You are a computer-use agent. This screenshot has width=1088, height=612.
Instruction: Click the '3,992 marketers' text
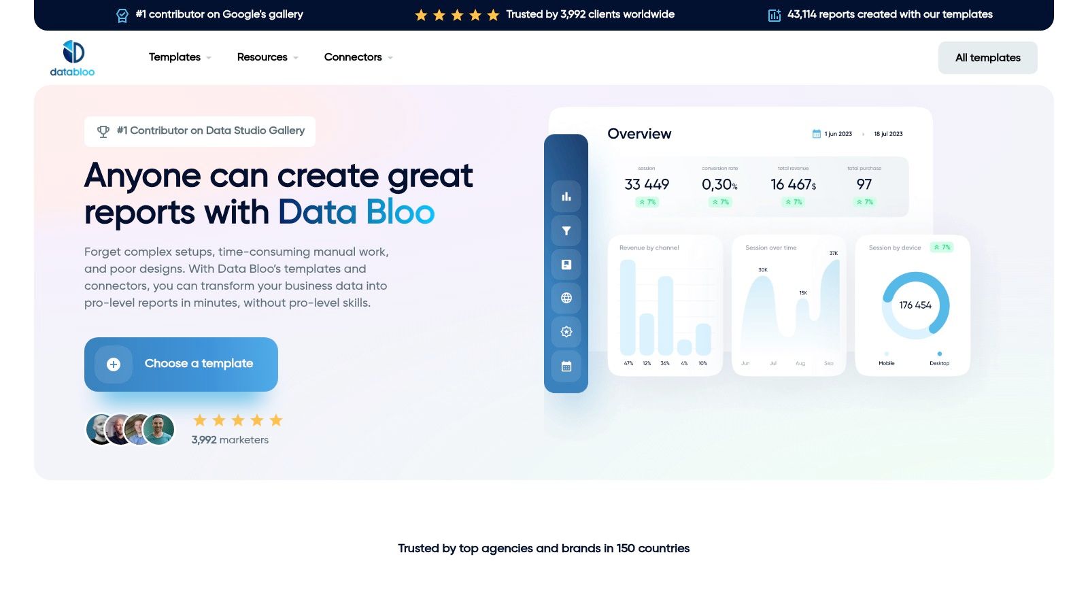pyautogui.click(x=230, y=440)
